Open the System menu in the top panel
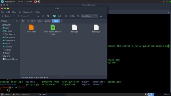Viewport: 171px width, 96px height. (29, 2)
